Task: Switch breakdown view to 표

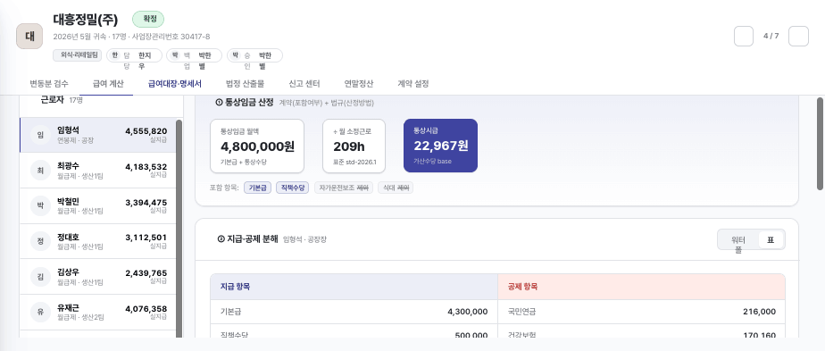Action: click(x=771, y=240)
